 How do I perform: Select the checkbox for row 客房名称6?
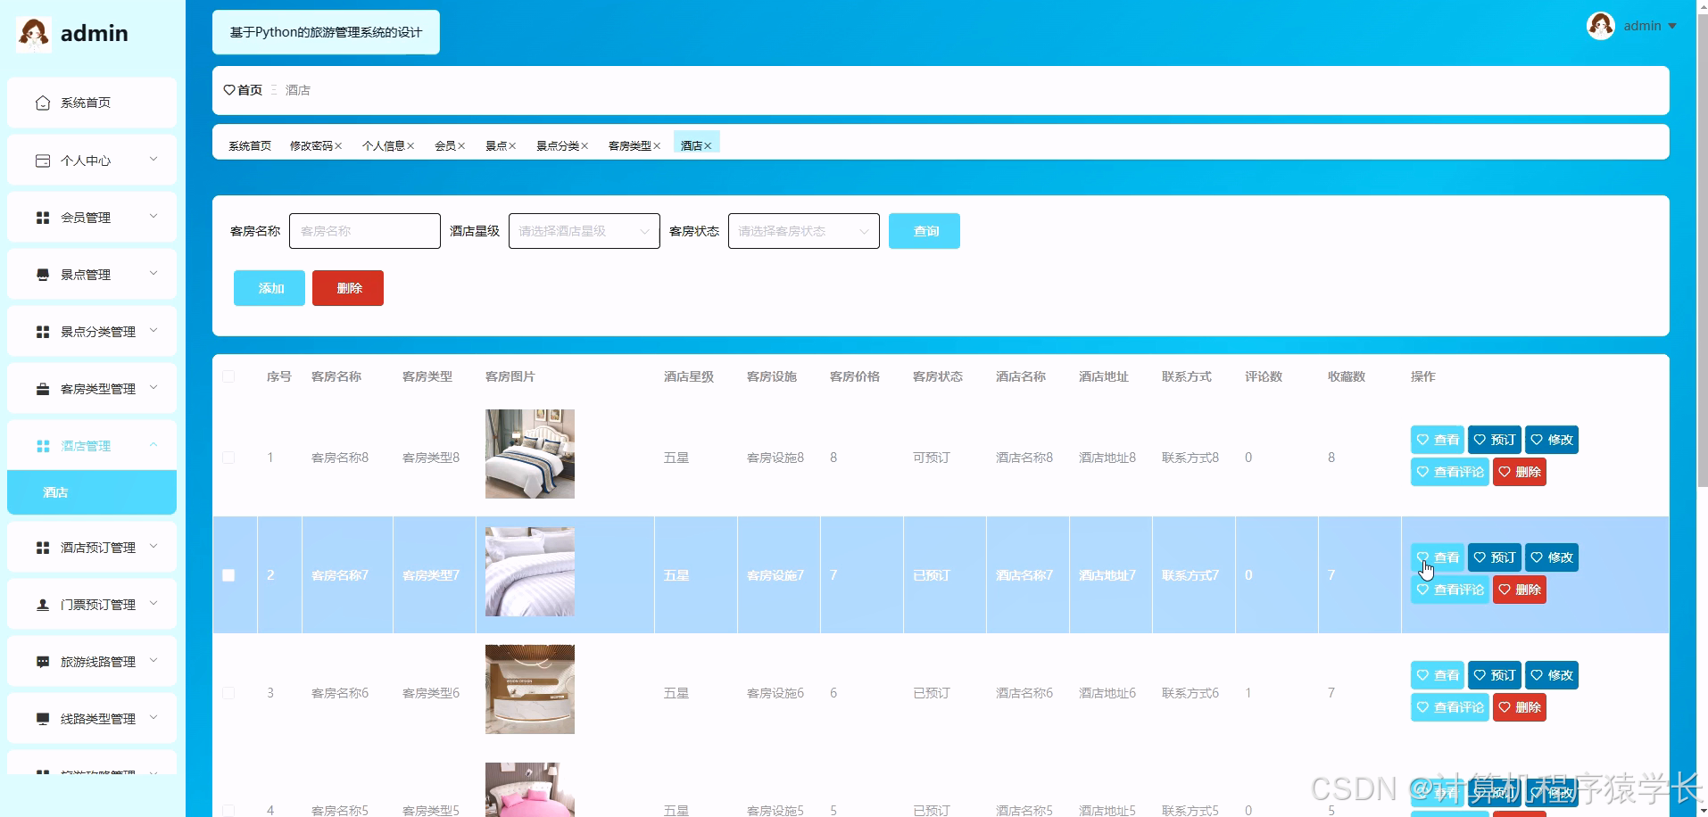(x=228, y=693)
